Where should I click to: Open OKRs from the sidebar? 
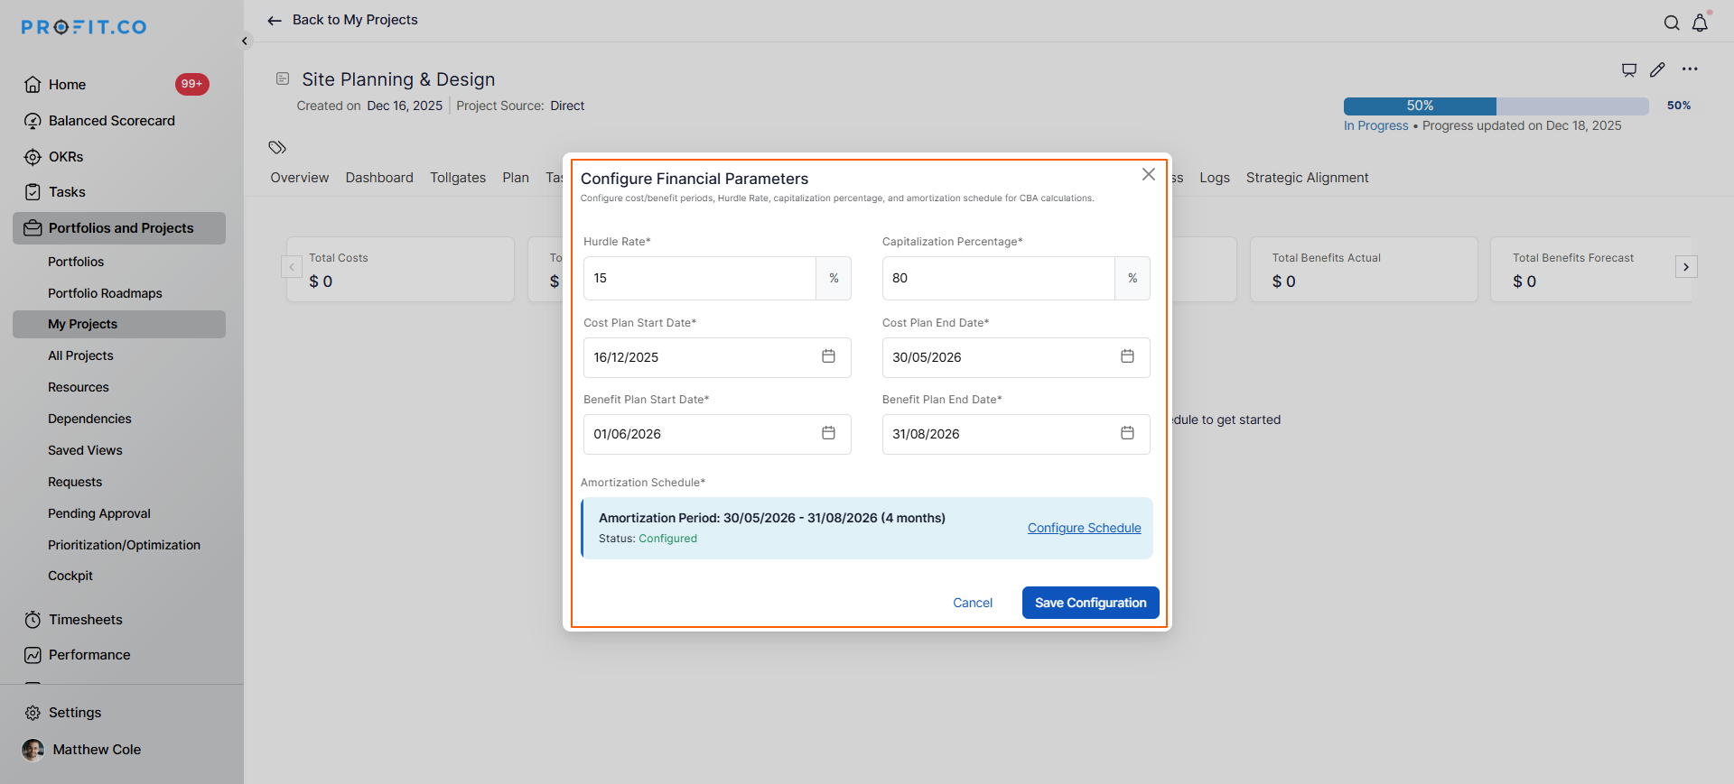66,157
